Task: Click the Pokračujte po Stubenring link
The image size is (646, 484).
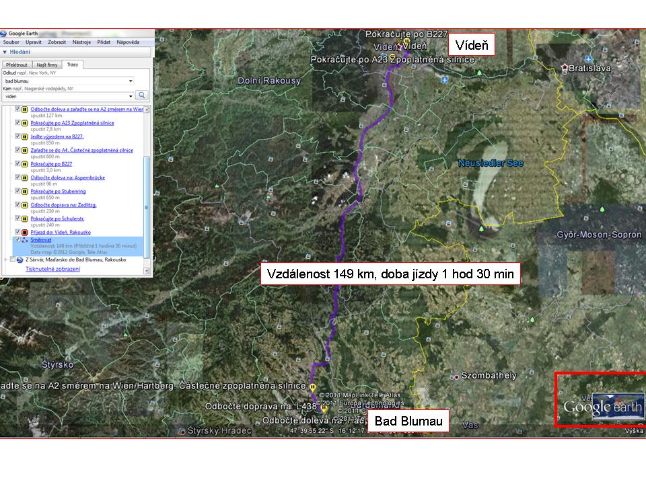Action: click(x=58, y=192)
